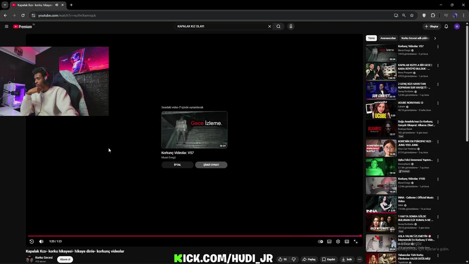Open Chrome tab search dropdown arrow
Viewport: 469px width, 264px height.
5,5
